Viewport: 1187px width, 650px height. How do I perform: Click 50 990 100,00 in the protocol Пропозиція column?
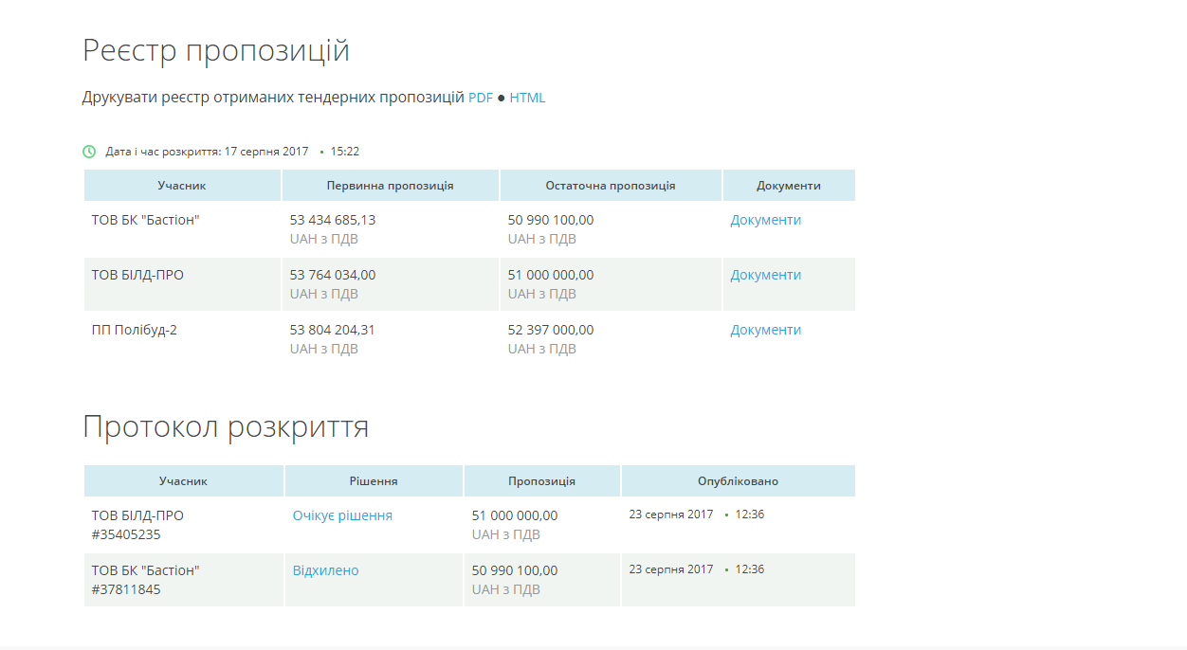pos(515,570)
